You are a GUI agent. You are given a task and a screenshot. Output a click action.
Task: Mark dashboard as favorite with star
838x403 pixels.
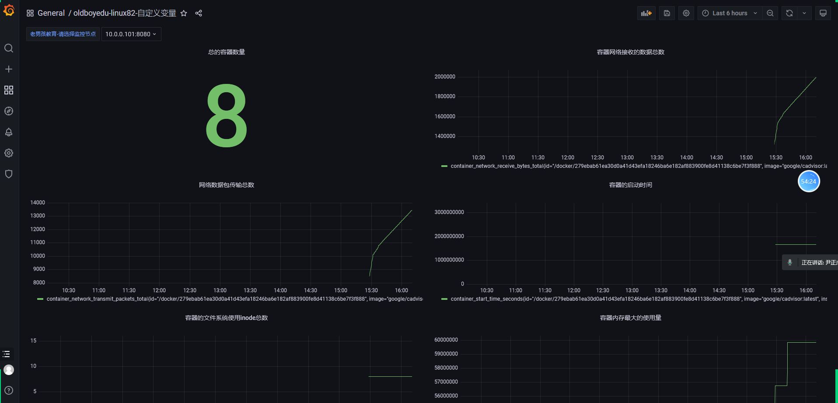(184, 13)
